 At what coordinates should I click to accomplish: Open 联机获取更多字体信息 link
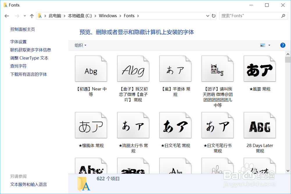(31, 50)
